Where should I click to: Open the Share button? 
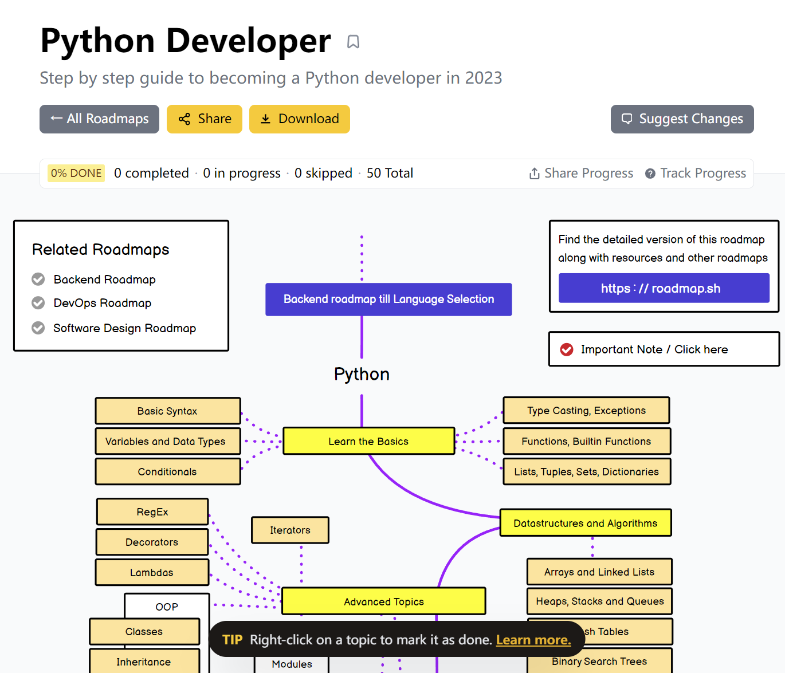pyautogui.click(x=205, y=119)
